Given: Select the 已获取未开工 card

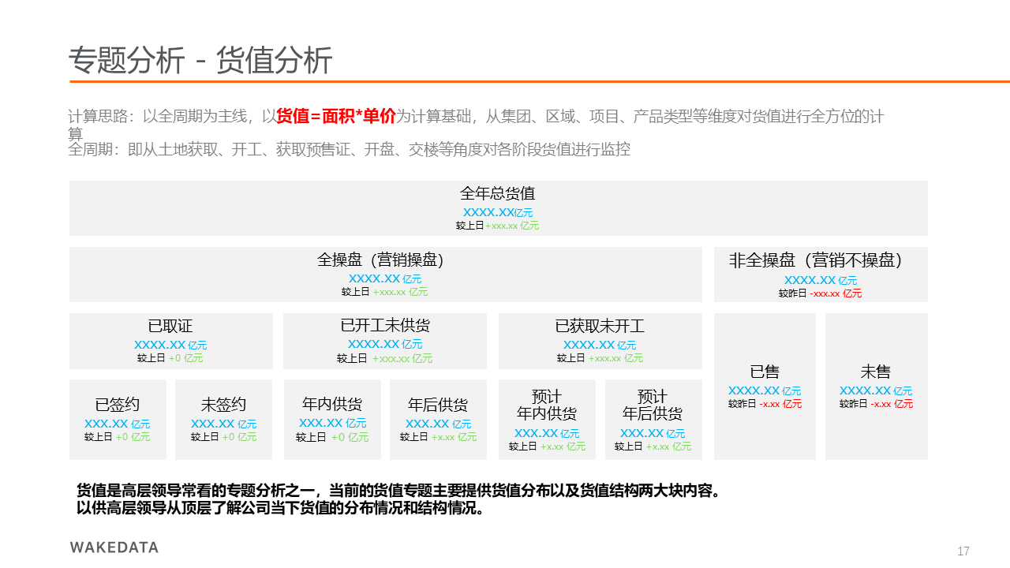Looking at the screenshot, I should point(600,341).
